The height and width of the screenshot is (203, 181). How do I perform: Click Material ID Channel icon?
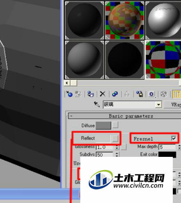(152, 94)
